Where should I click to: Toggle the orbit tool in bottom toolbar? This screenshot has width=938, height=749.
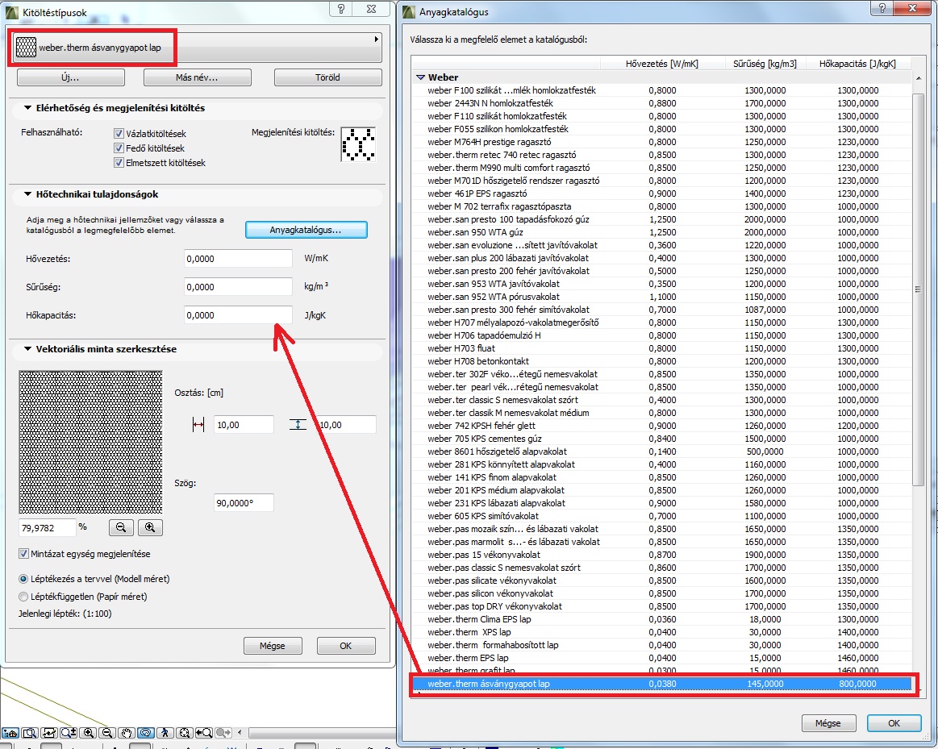pos(146,733)
